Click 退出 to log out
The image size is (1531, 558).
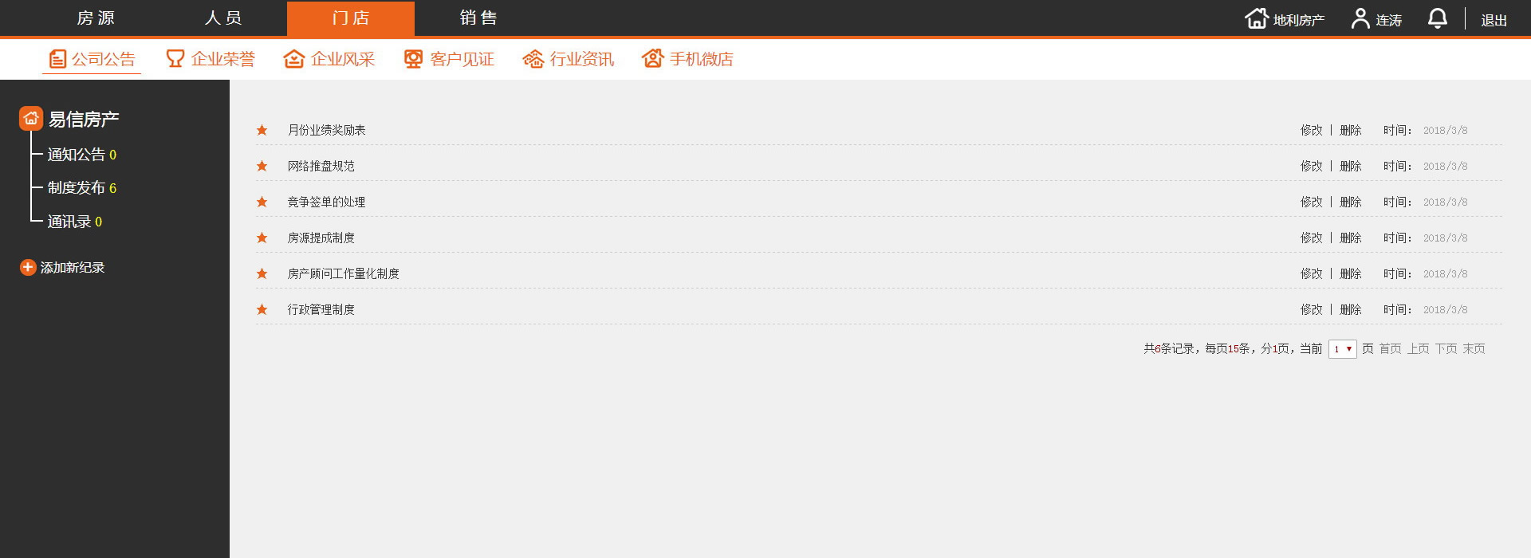tap(1494, 20)
